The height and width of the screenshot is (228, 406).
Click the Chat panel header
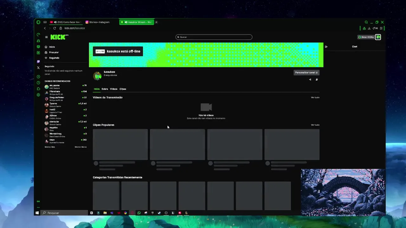(x=355, y=47)
